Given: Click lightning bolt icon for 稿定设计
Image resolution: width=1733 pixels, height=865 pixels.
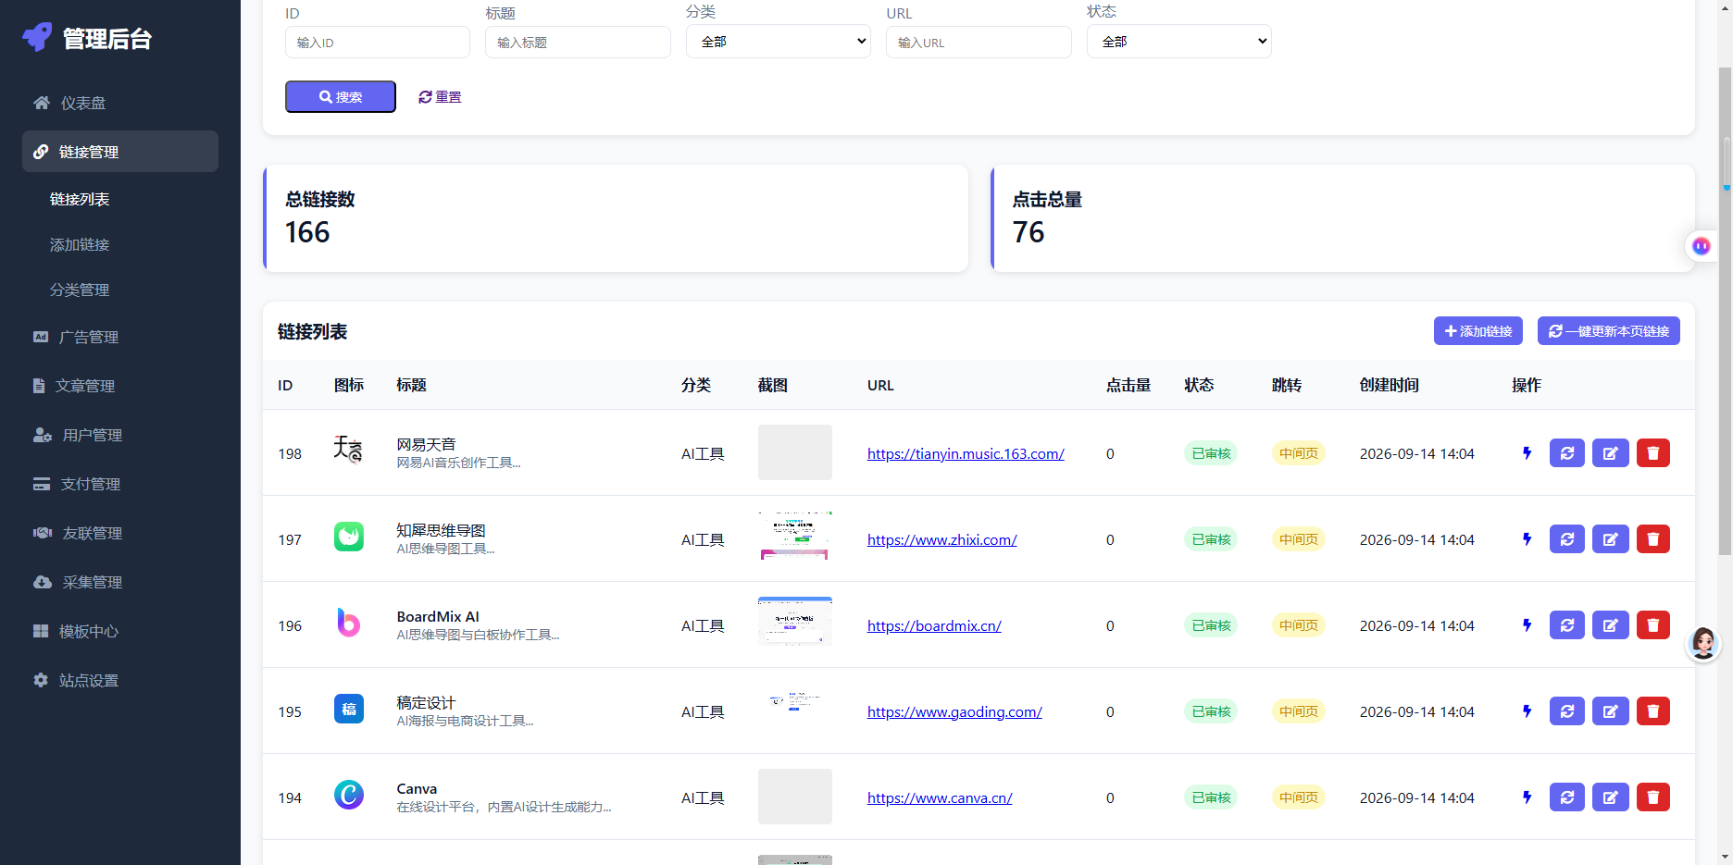Looking at the screenshot, I should point(1527,711).
